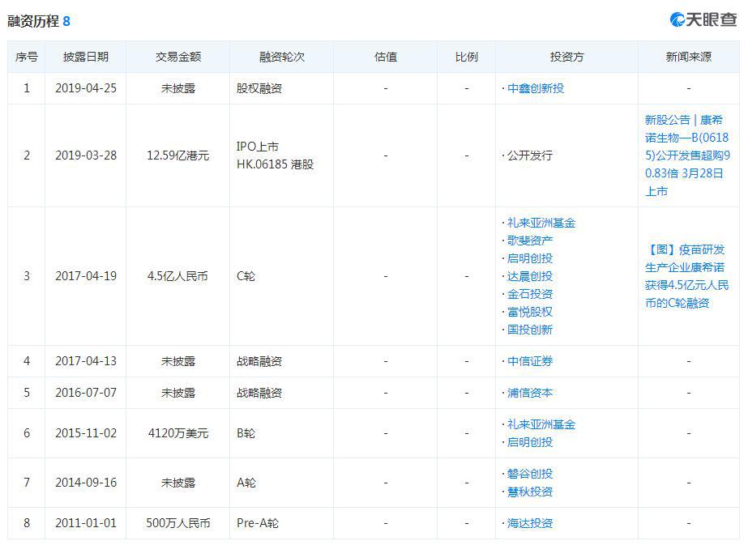Click amount cell 4120万美元
Viewport: 748px width, 545px height.
(178, 433)
